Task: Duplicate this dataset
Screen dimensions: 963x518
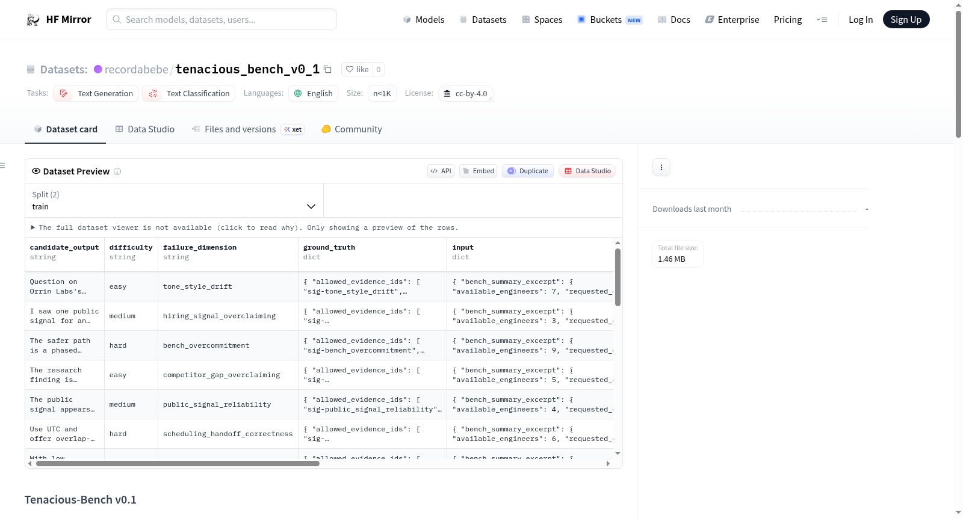Action: [x=528, y=171]
